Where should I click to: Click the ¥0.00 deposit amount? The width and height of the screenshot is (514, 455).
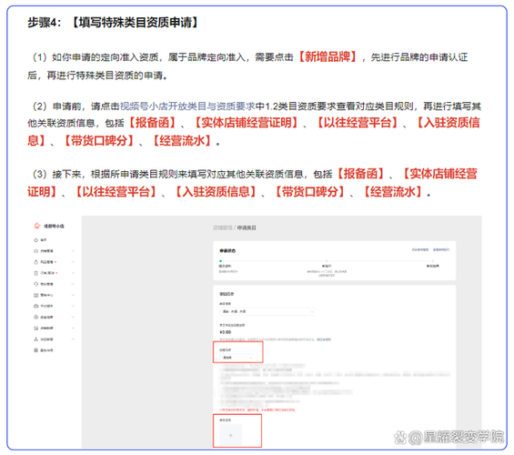pyautogui.click(x=226, y=332)
